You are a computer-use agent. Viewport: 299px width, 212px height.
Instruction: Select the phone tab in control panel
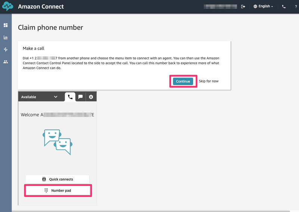70,97
